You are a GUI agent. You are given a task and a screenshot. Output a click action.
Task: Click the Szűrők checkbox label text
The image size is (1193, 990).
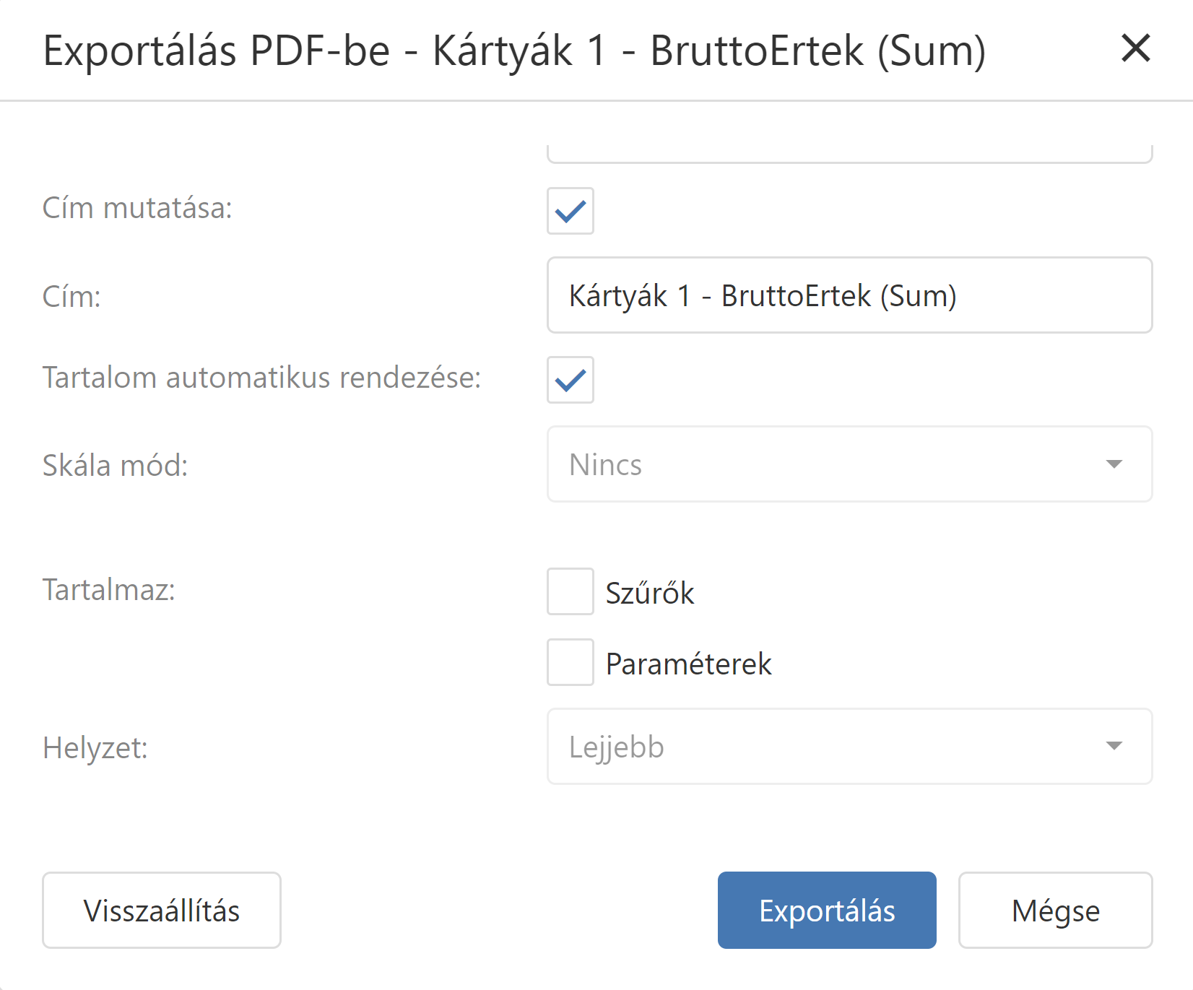tap(650, 593)
